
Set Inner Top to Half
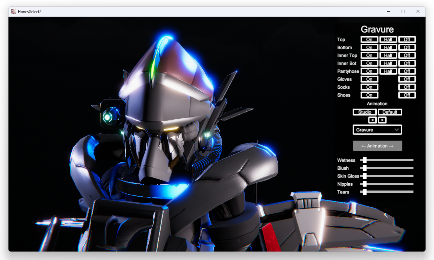[388, 55]
